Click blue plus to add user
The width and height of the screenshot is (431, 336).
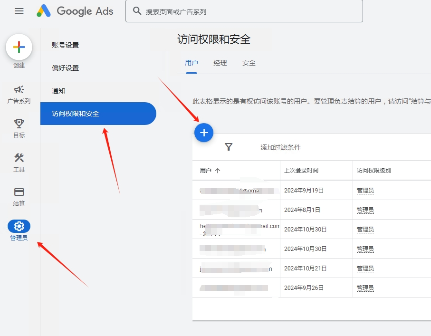[x=204, y=133]
